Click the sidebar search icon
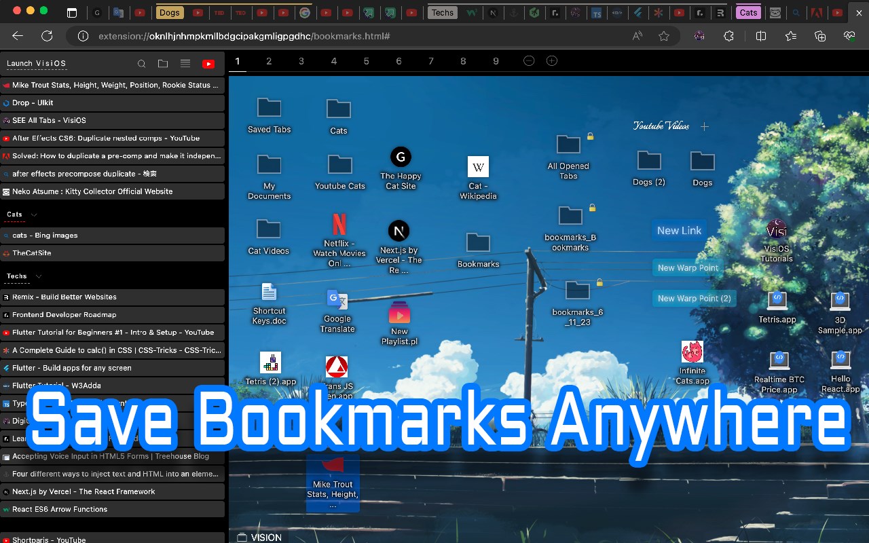This screenshot has height=543, width=869. (x=142, y=64)
